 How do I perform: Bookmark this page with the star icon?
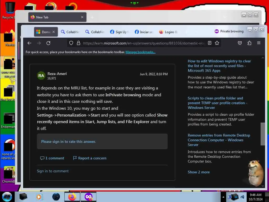pos(217,43)
